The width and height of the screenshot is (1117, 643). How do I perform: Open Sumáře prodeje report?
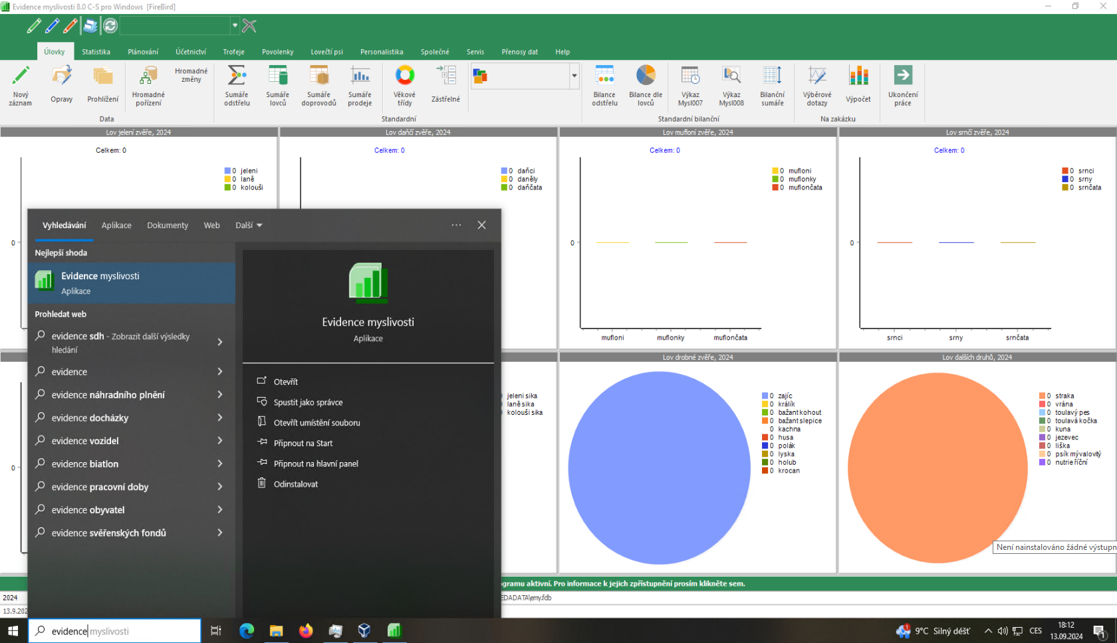[x=360, y=85]
